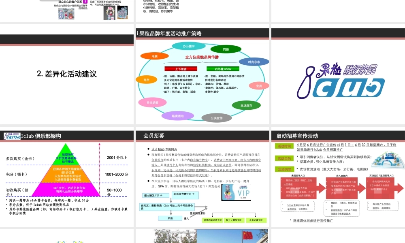Click the blue '时尚杂志' ellipse

(254, 62)
